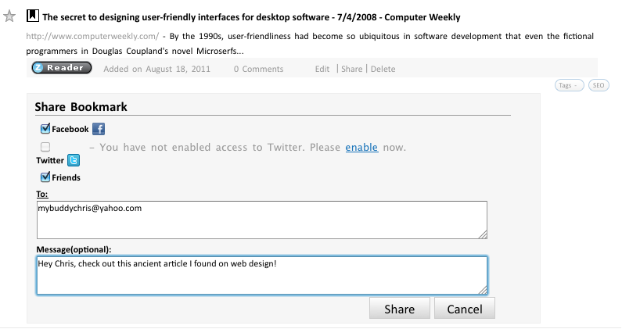
Task: Click the Twitter bird icon
Action: tap(74, 160)
